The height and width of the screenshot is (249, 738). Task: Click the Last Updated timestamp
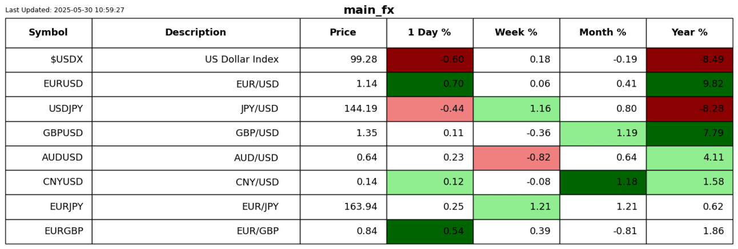click(x=65, y=10)
